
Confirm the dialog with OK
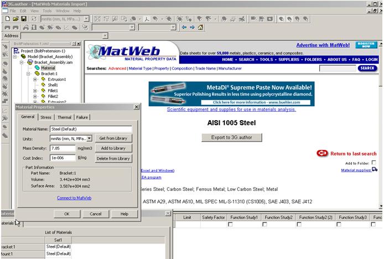[67, 214]
